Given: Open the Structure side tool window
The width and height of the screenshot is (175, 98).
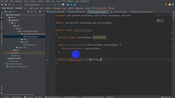Looking at the screenshot, I should coord(2,25).
